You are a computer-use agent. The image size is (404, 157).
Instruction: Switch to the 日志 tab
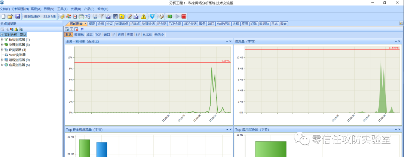(275, 23)
